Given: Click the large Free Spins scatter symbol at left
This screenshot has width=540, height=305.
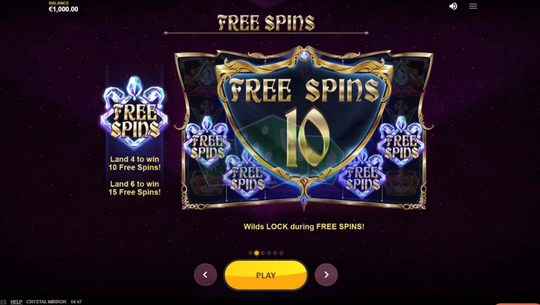Looking at the screenshot, I should (x=134, y=112).
